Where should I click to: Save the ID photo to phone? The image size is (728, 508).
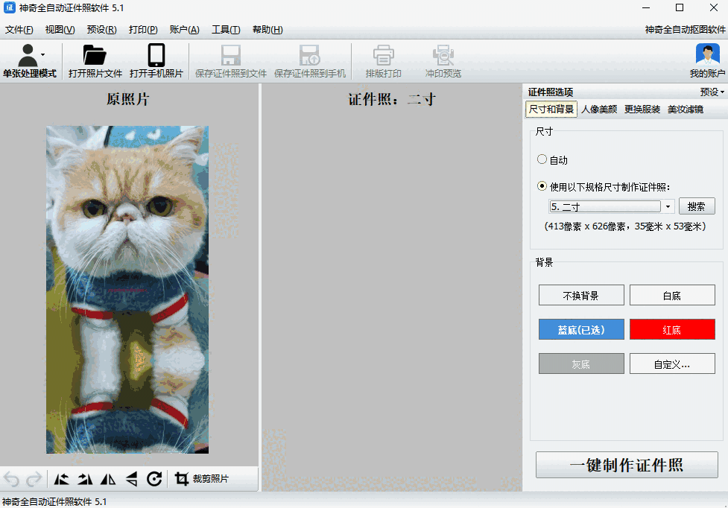[311, 60]
